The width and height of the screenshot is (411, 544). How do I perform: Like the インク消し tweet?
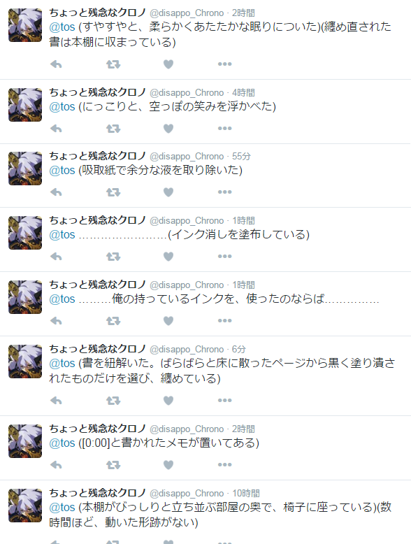[168, 257]
